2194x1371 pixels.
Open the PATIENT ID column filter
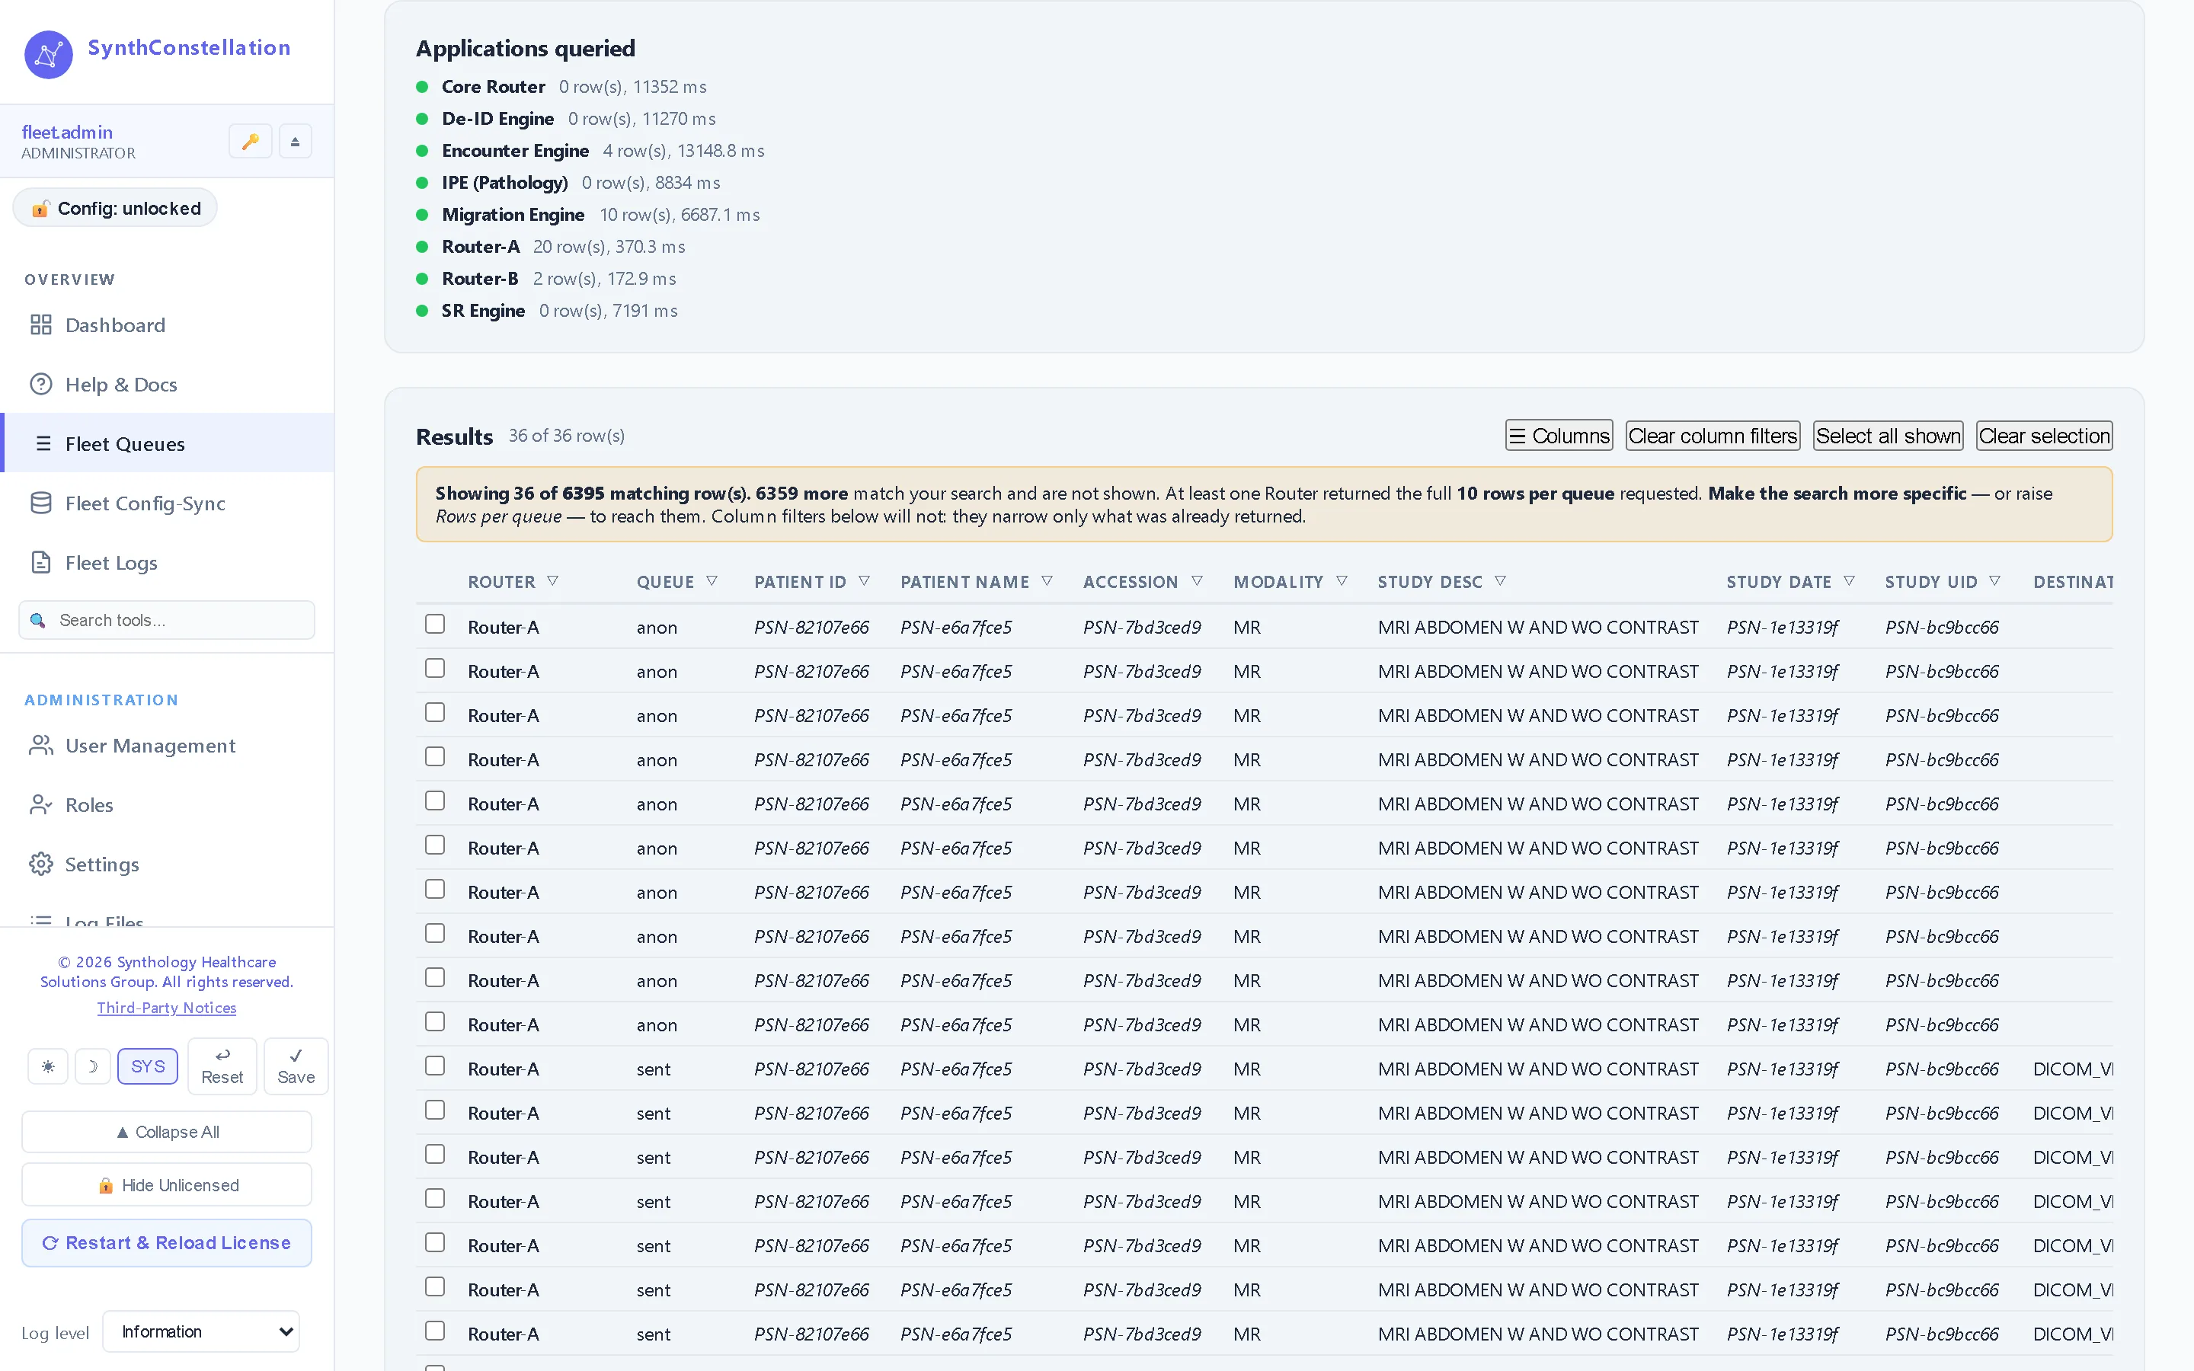pos(864,581)
